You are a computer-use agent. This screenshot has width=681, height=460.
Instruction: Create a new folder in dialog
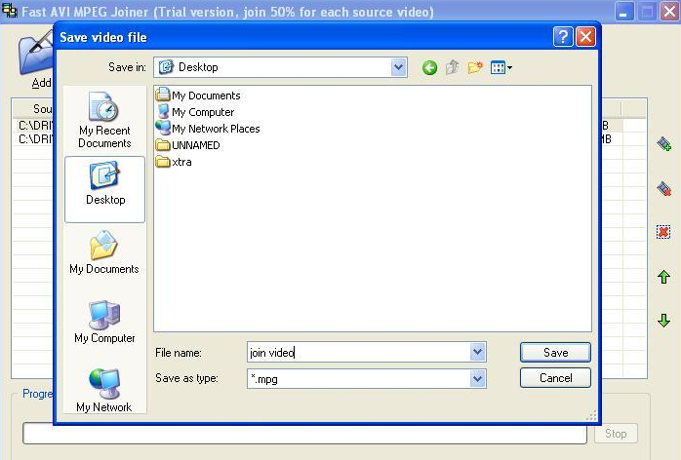click(475, 67)
